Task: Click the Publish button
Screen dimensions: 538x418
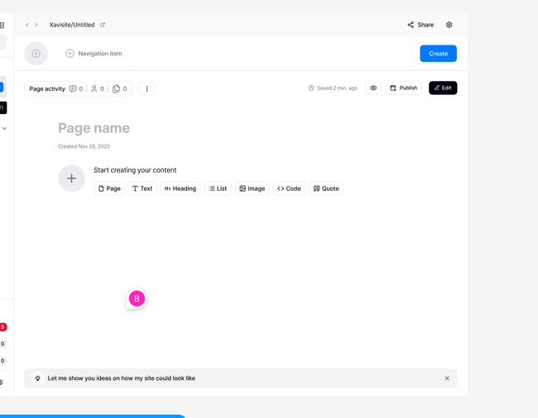Action: 403,88
